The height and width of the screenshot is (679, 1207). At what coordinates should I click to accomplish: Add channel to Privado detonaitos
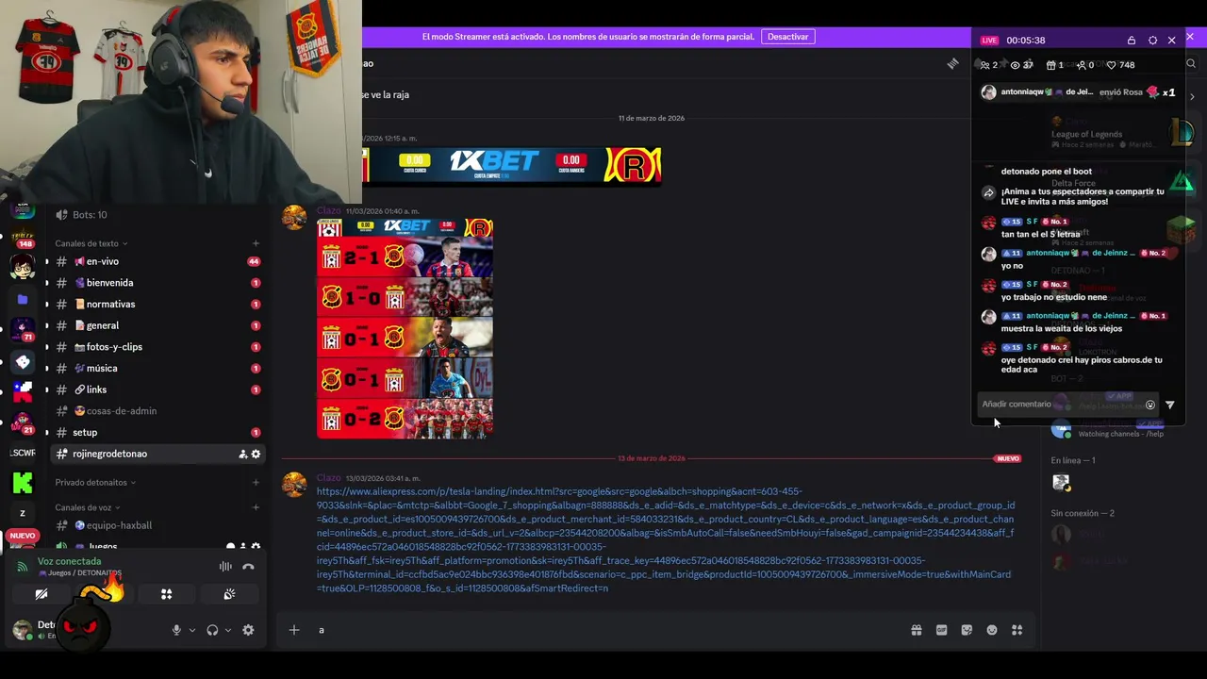pyautogui.click(x=256, y=483)
